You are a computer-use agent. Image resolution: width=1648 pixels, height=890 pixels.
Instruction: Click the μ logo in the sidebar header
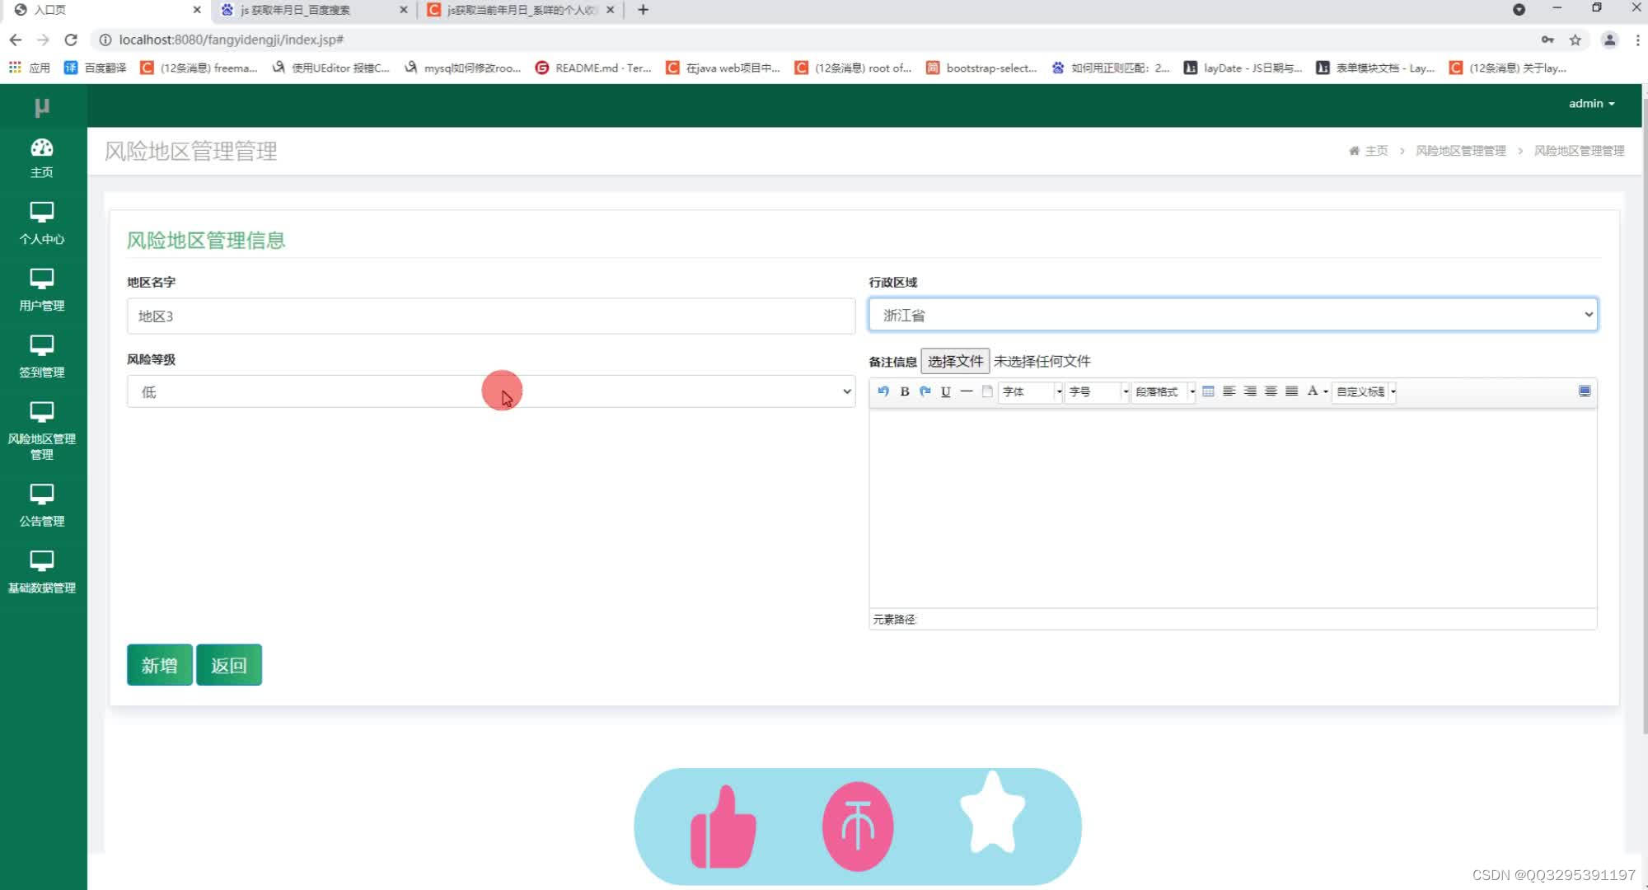click(42, 107)
